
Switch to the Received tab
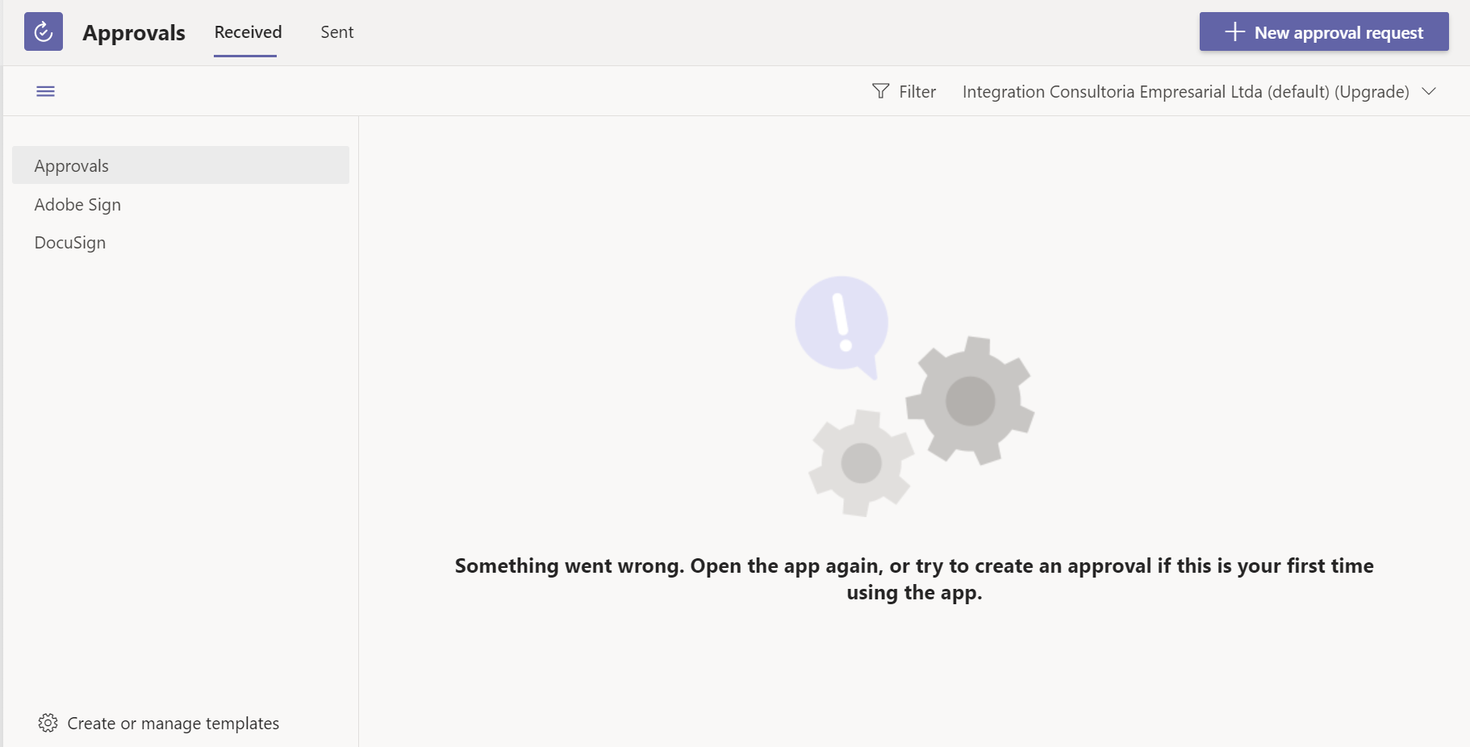[248, 32]
